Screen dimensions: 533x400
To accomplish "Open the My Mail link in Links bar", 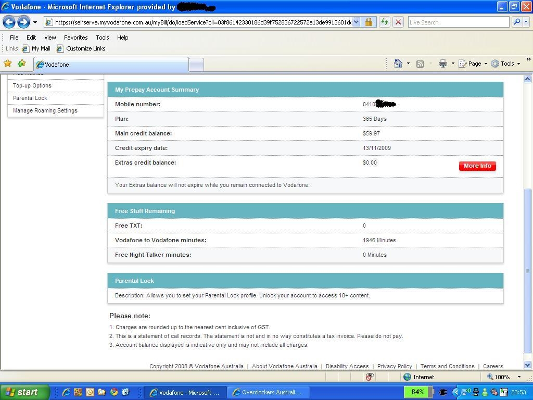I will click(36, 48).
